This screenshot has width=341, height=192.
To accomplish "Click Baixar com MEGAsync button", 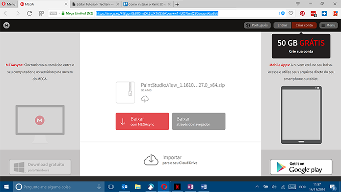I will [142, 121].
